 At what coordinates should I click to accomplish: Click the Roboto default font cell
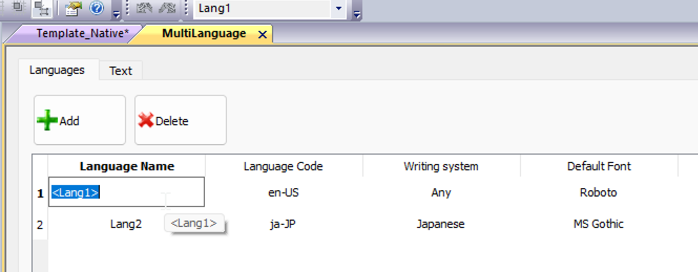[599, 192]
